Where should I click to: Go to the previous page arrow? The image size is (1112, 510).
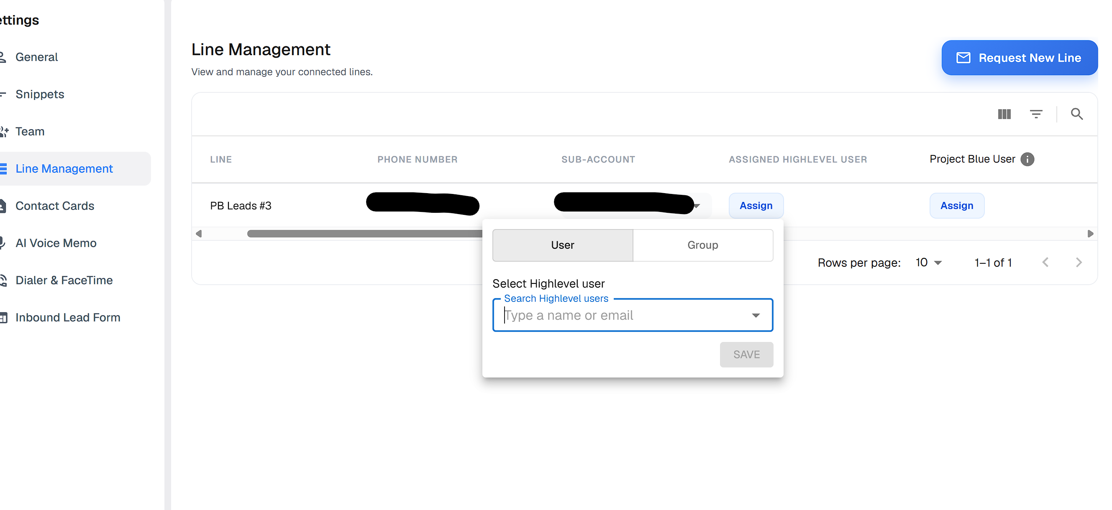[1045, 263]
